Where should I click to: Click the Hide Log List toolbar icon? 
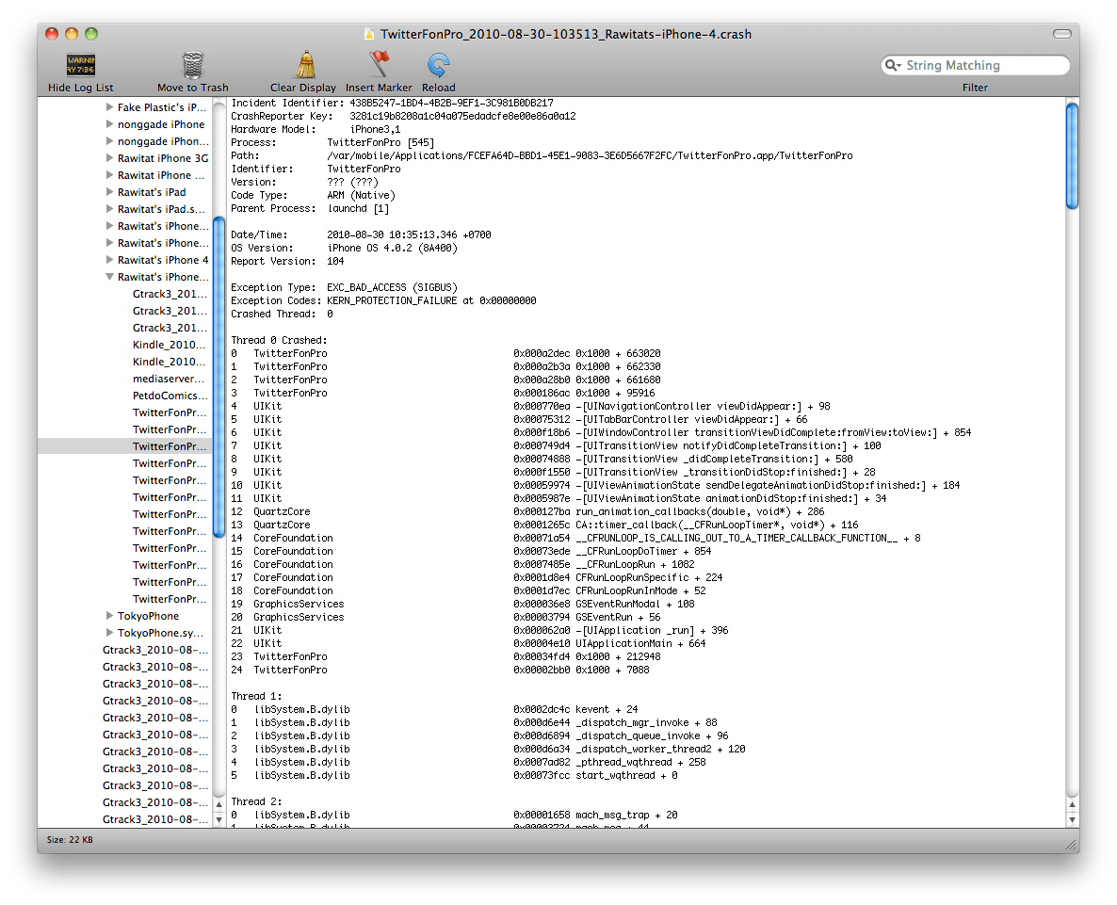(x=80, y=65)
